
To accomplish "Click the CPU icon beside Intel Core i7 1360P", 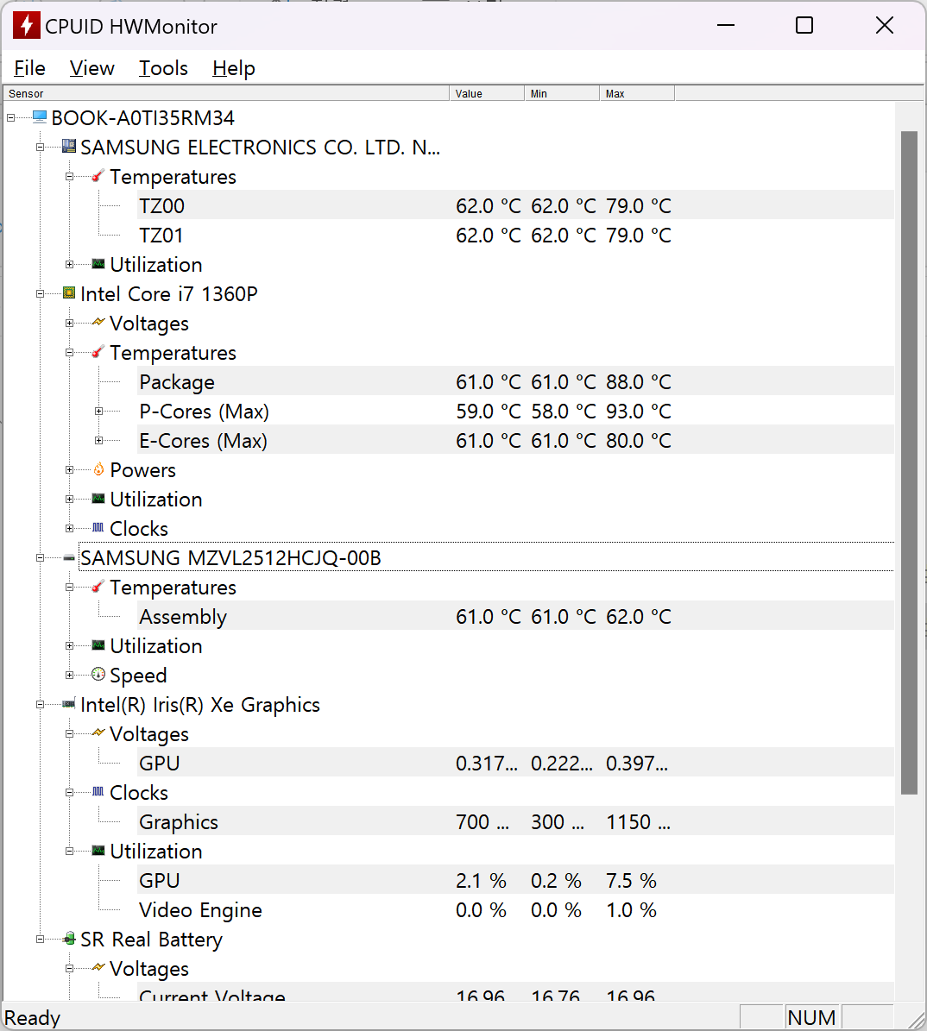I will point(68,292).
